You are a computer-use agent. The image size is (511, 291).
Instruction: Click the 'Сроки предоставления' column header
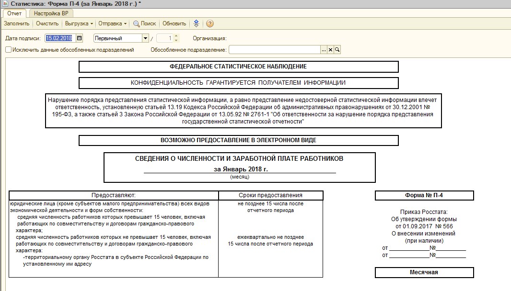click(x=270, y=195)
